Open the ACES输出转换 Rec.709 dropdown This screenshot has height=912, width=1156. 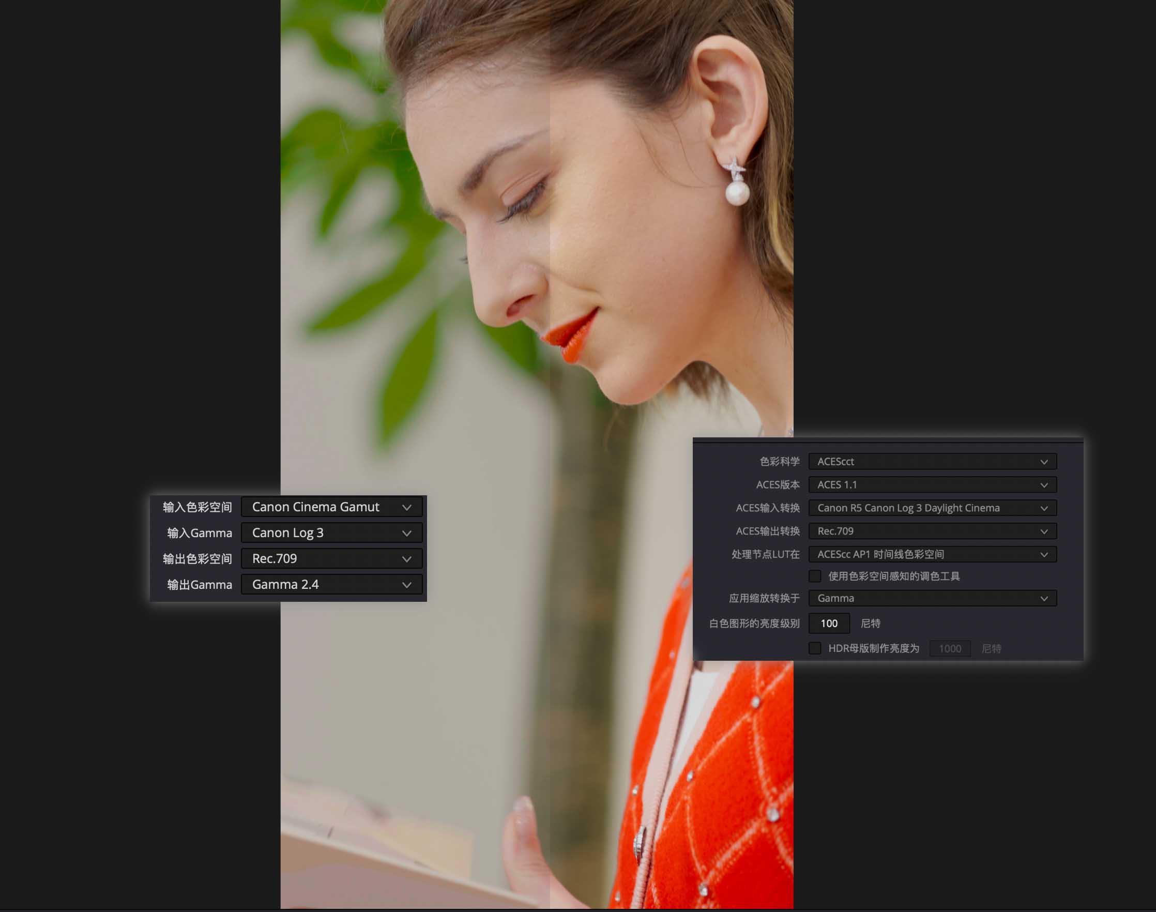[x=932, y=531]
